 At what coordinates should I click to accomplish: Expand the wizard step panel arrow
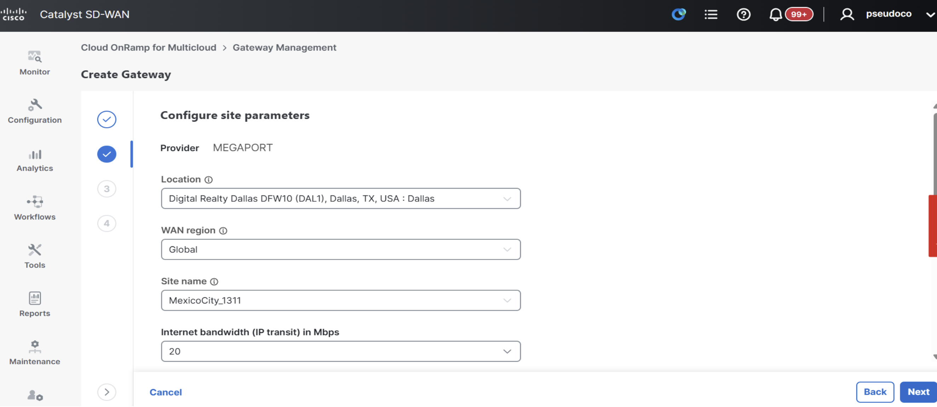pos(107,392)
